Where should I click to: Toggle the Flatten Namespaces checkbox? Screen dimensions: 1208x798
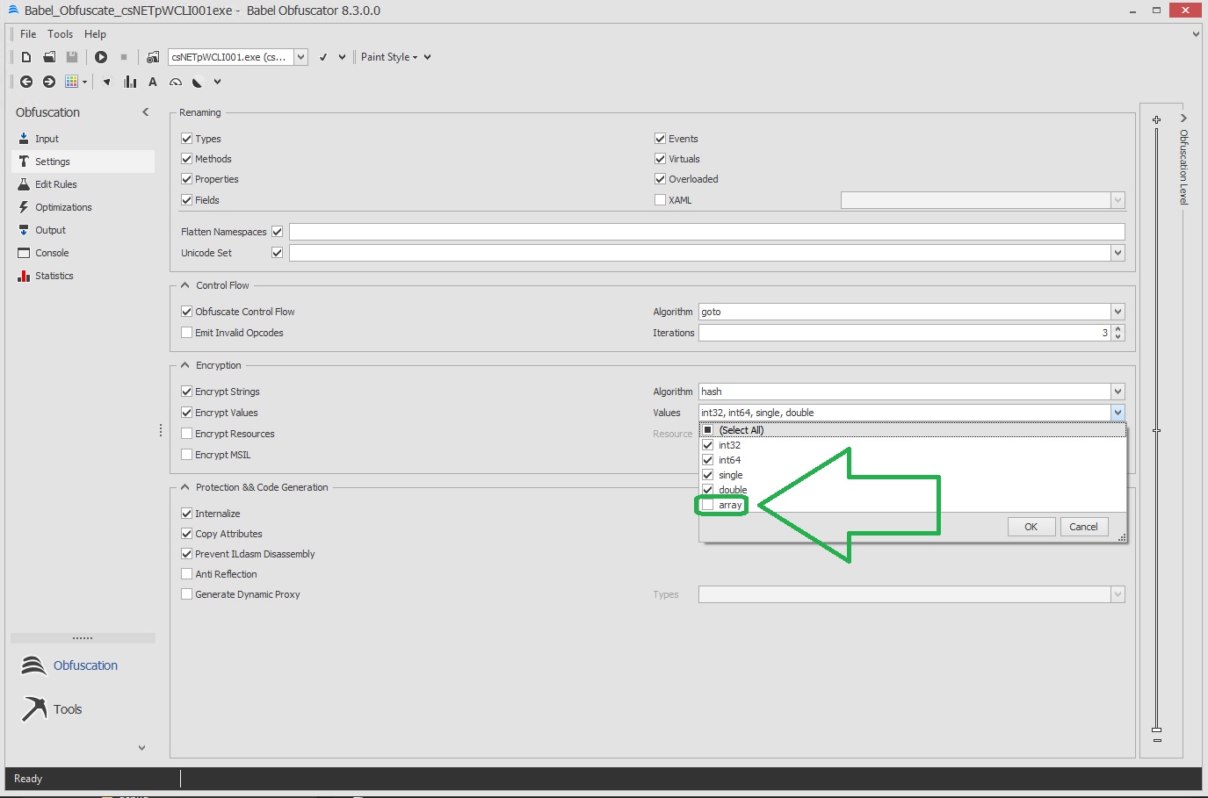[278, 232]
